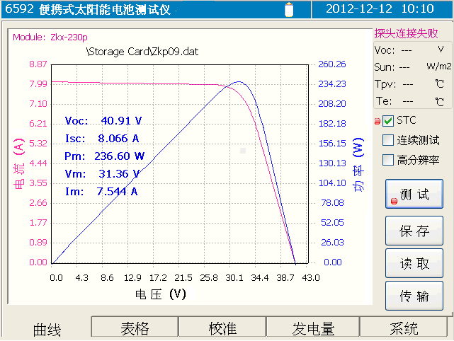Click the Pm 236.60 W value
This screenshot has width=454, height=341.
pos(104,156)
